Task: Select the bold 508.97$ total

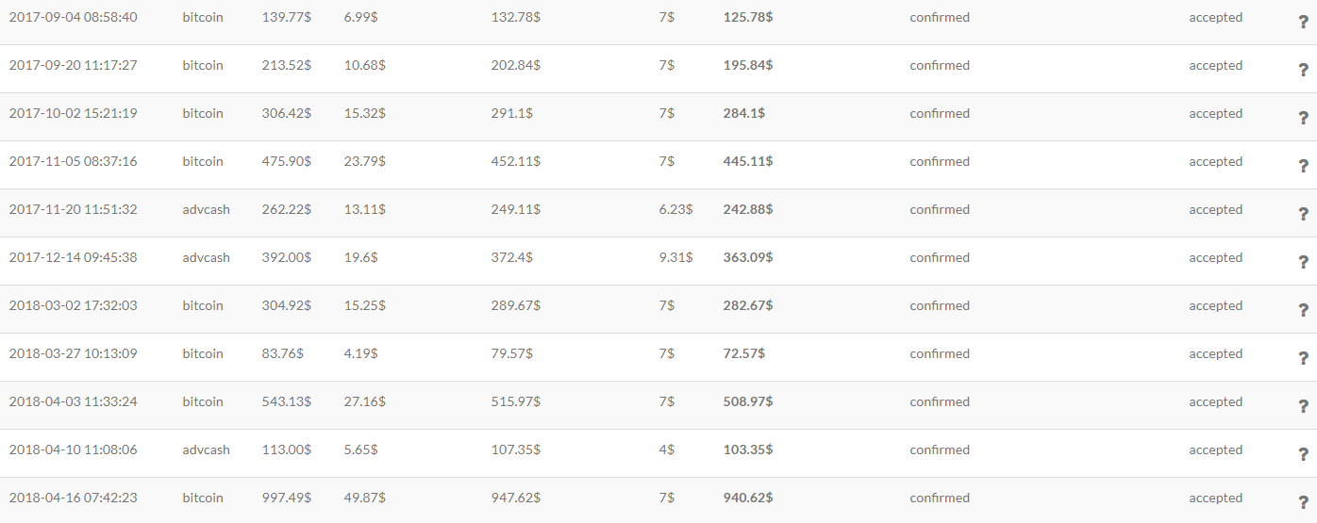Action: coord(747,401)
